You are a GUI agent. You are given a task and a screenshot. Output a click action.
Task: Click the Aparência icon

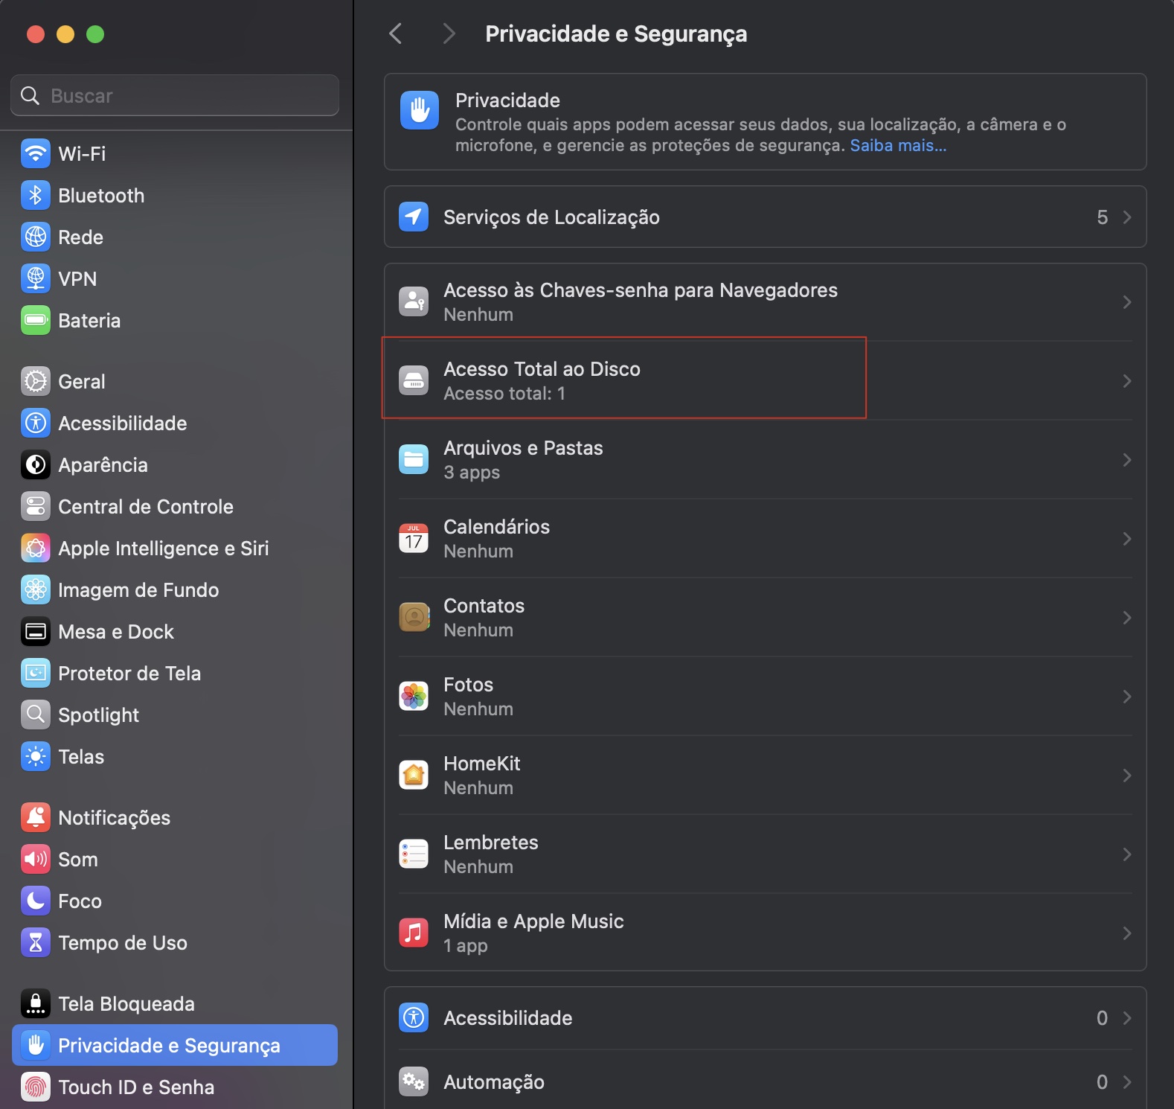pos(36,465)
